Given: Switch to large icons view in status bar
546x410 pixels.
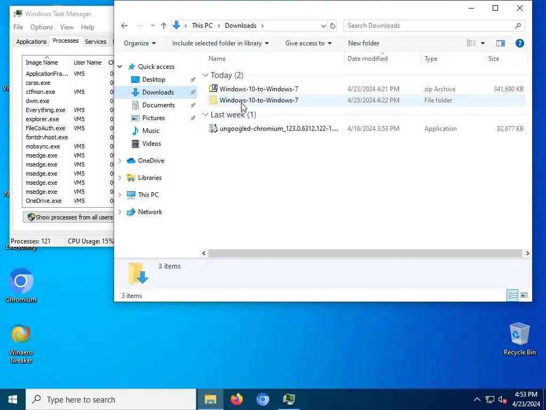Looking at the screenshot, I should click(524, 295).
